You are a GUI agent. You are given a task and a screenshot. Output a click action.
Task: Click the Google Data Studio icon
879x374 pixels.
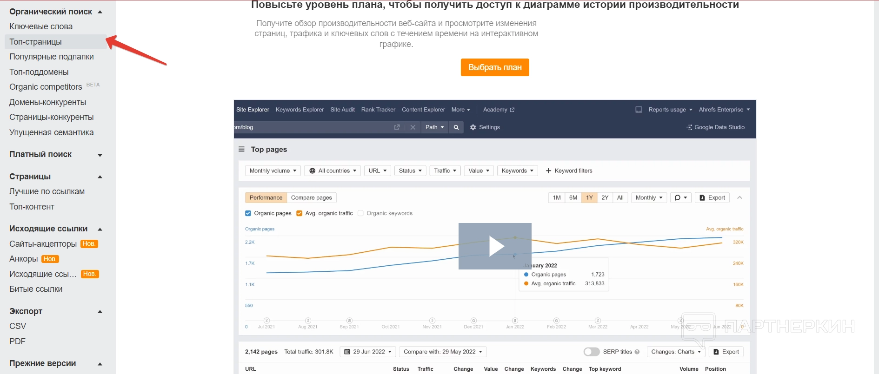tap(689, 127)
